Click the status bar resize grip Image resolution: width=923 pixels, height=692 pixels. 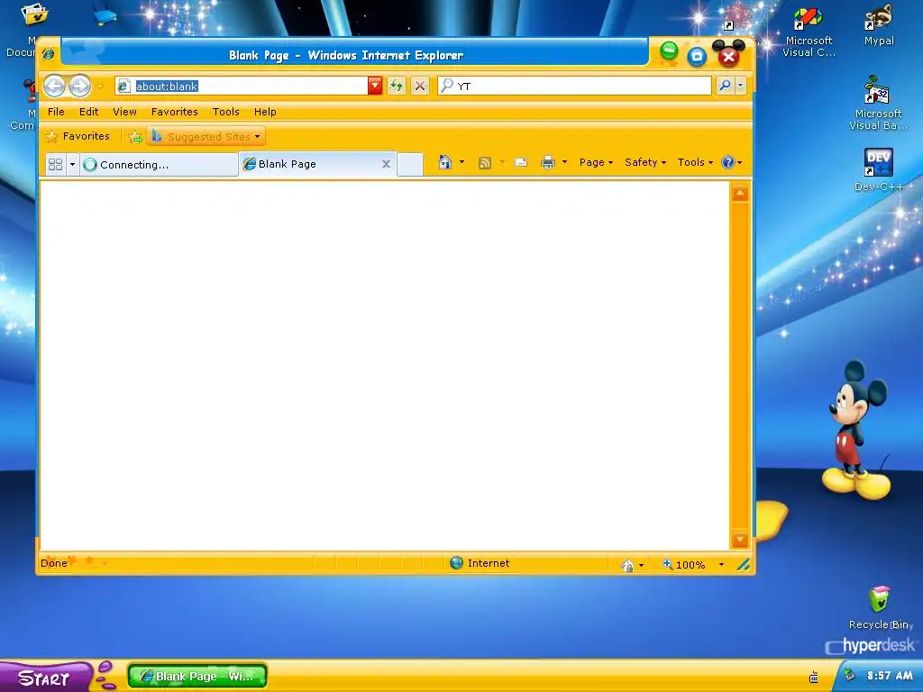(744, 564)
